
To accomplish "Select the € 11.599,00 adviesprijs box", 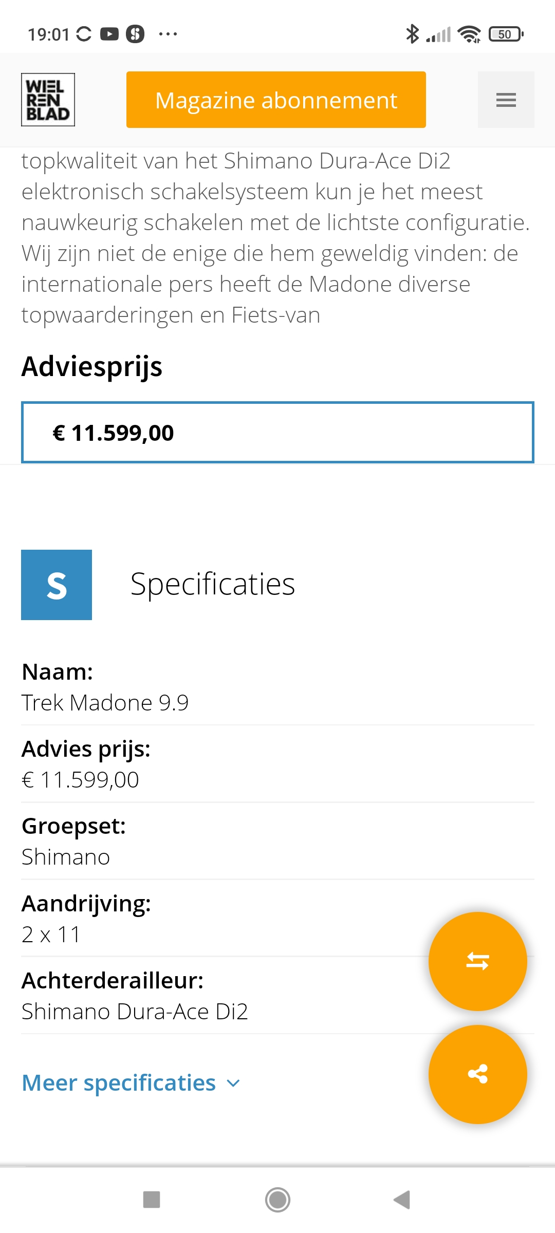I will point(277,433).
